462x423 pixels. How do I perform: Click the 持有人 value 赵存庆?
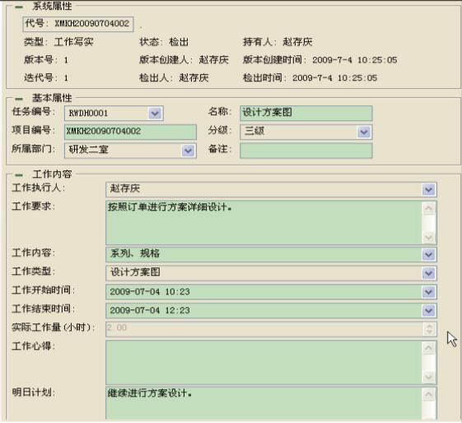tap(297, 42)
